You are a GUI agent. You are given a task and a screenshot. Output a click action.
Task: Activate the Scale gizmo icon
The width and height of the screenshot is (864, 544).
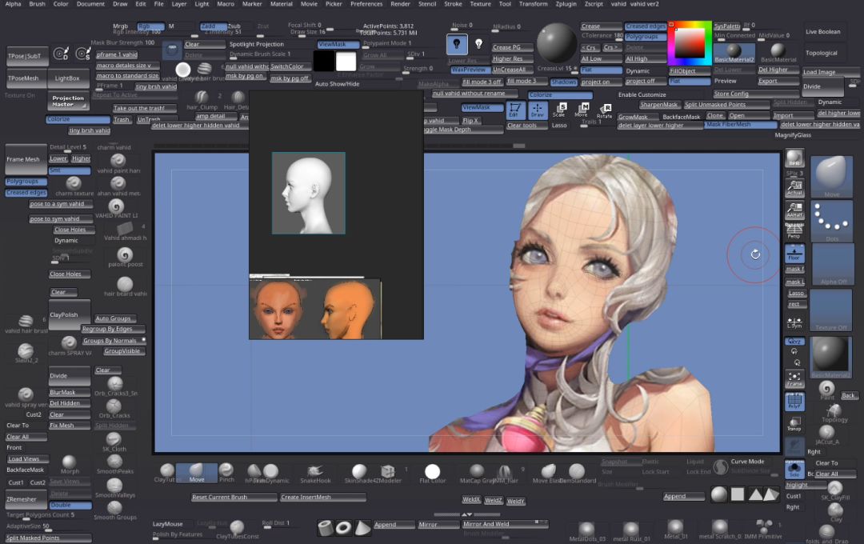(560, 110)
